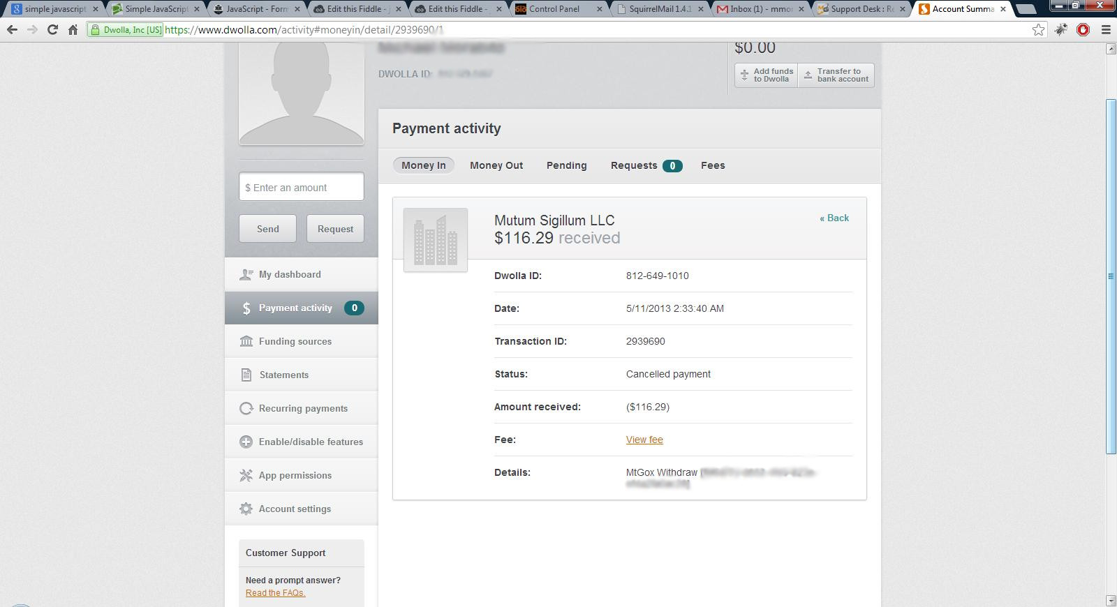1117x607 pixels.
Task: Close the Support Desk browser tab
Action: (x=902, y=9)
